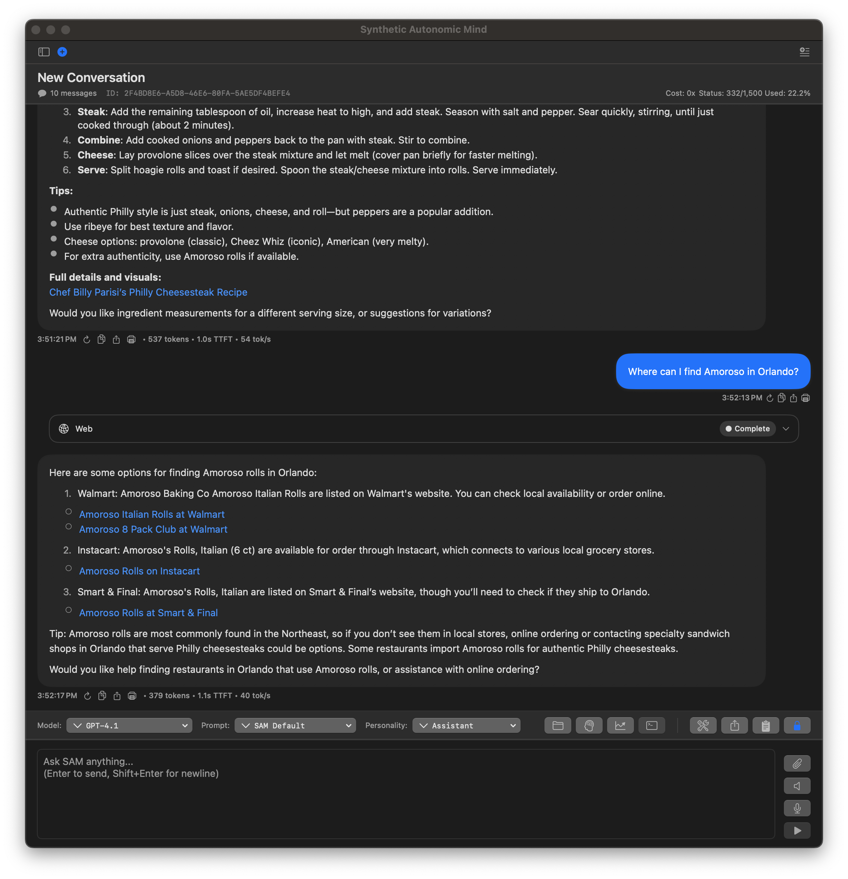The width and height of the screenshot is (848, 879).
Task: Print the cheesesteak recipe reply
Action: click(x=131, y=340)
